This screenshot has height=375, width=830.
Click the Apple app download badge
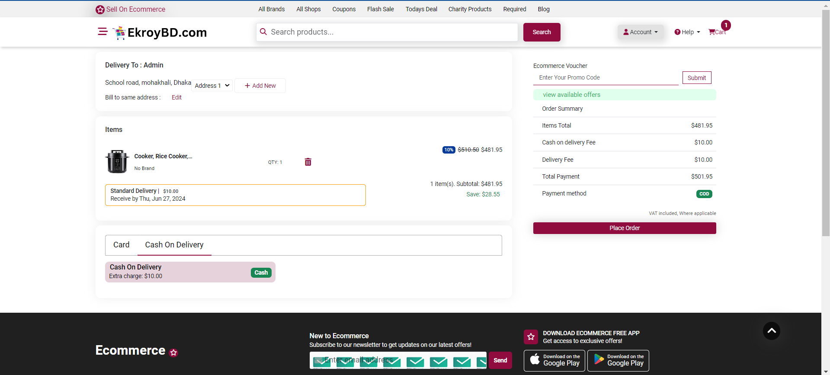[x=554, y=360]
